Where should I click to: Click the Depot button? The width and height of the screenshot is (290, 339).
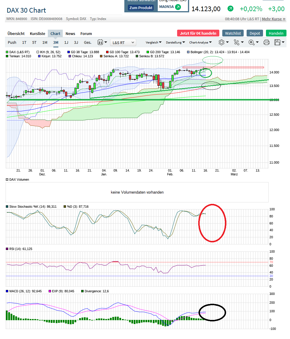click(255, 33)
